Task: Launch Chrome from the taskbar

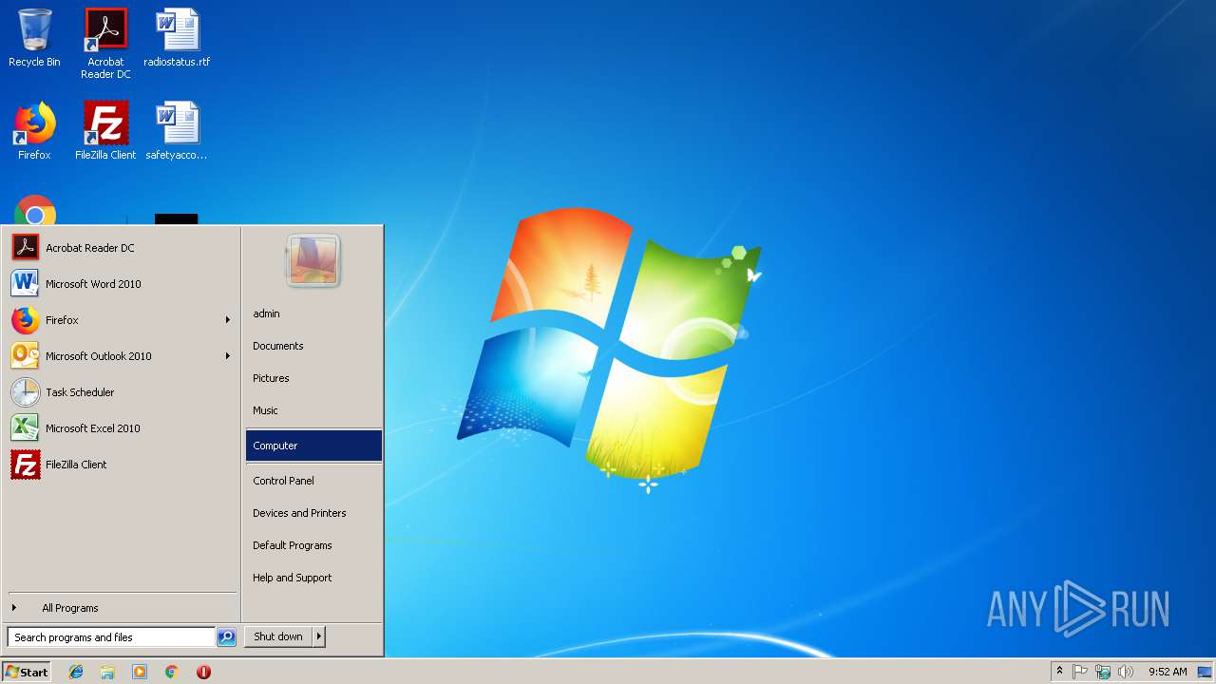Action: tap(171, 672)
